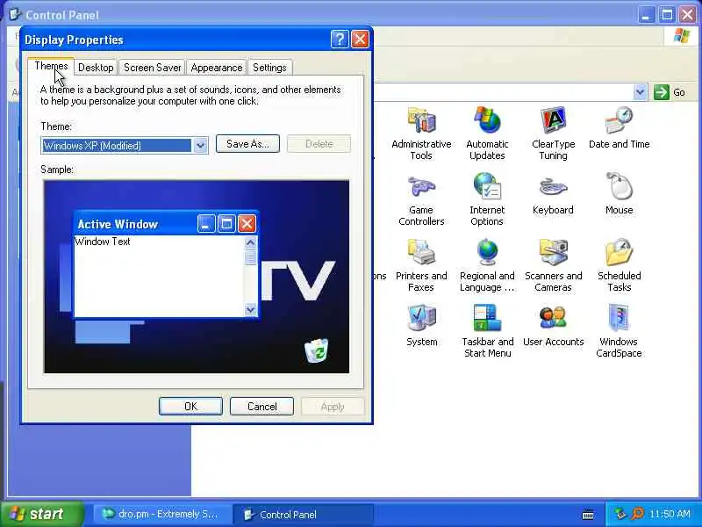Open Administrative Tools icon
The image size is (702, 527).
[421, 120]
